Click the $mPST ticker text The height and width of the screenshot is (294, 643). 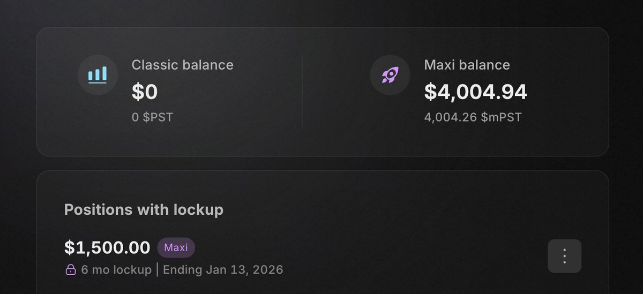click(502, 117)
